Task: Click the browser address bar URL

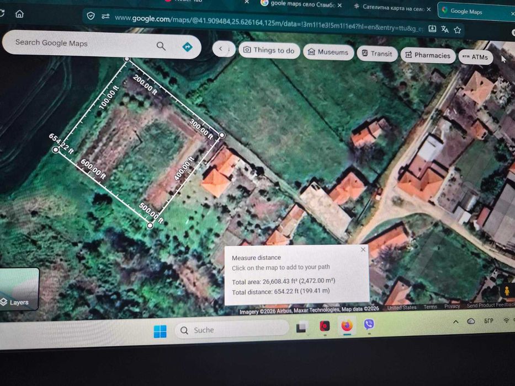Action: coord(269,24)
